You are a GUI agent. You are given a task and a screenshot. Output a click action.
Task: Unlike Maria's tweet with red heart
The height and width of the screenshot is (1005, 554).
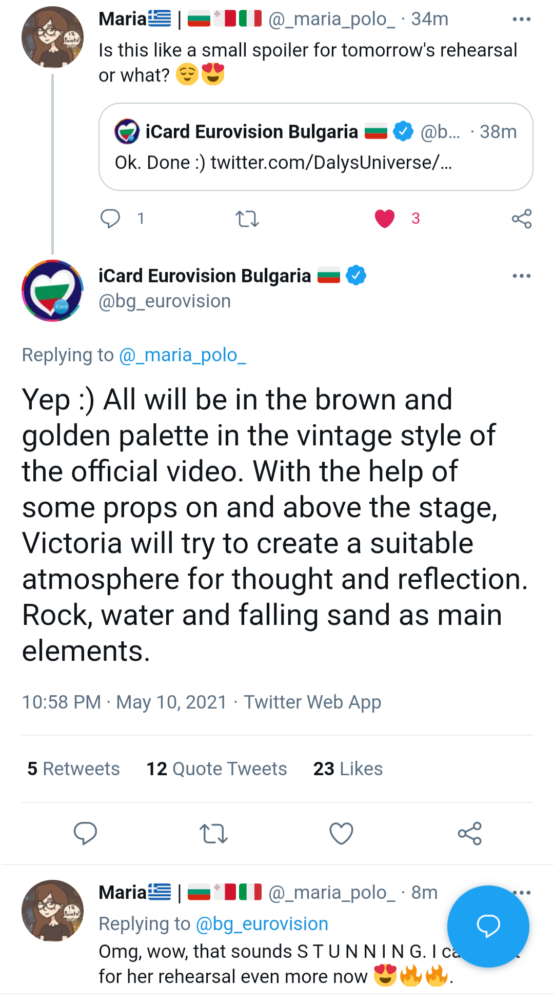[385, 219]
